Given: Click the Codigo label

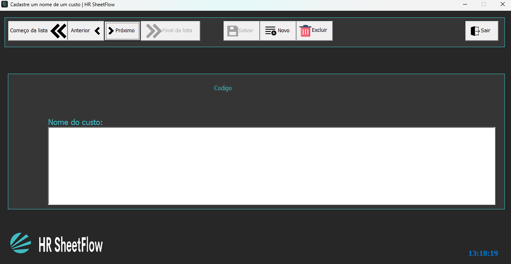Looking at the screenshot, I should pyautogui.click(x=223, y=88).
